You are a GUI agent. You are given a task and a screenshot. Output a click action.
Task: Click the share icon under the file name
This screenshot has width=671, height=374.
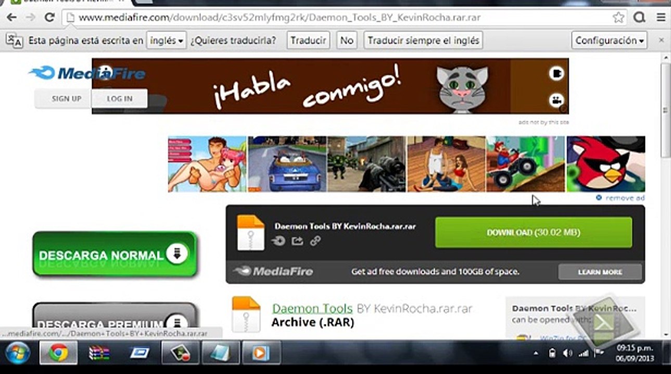pyautogui.click(x=297, y=241)
